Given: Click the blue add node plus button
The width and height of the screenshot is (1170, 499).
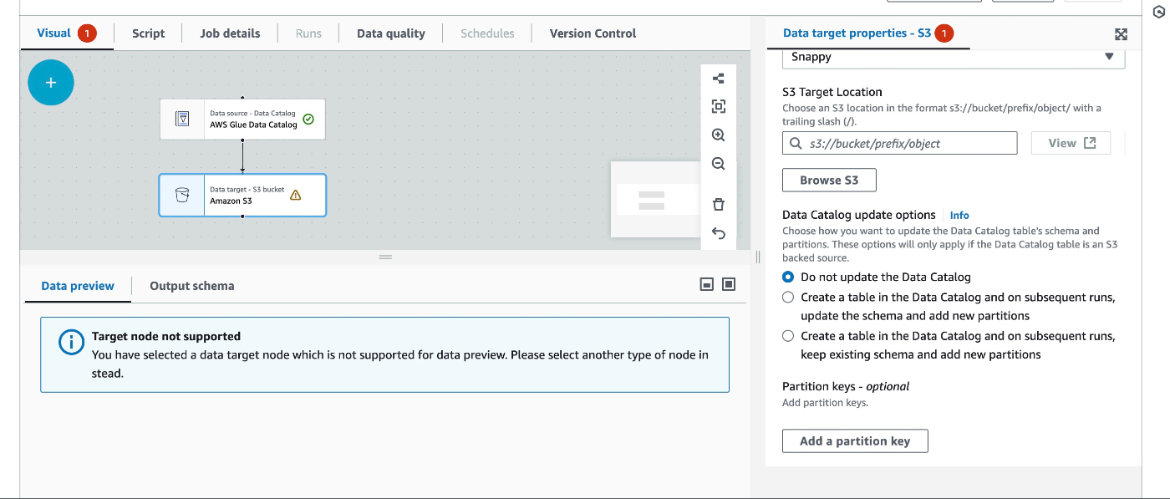Looking at the screenshot, I should pos(51,83).
